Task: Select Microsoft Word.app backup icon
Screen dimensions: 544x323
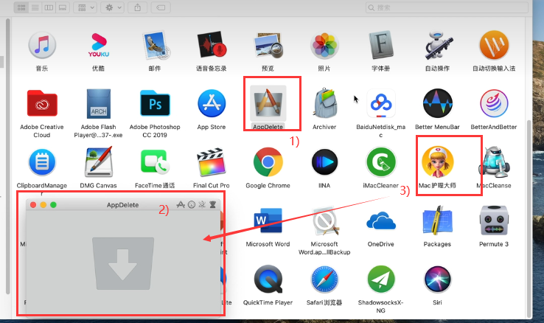Action: coord(324,220)
